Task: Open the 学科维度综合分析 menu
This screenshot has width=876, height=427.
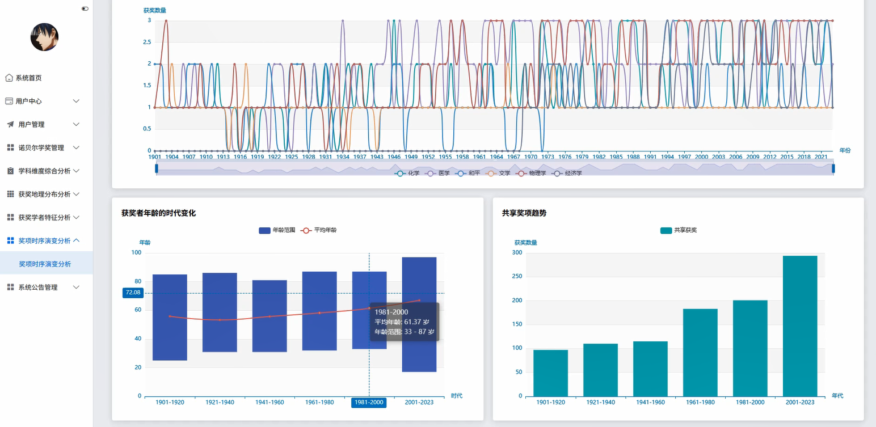Action: [x=47, y=171]
